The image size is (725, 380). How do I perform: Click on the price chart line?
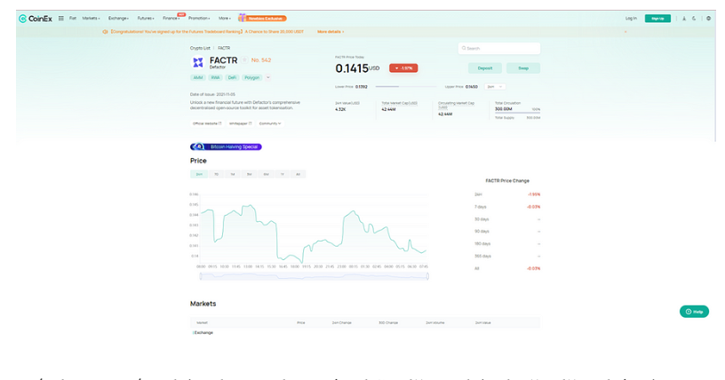(x=314, y=234)
